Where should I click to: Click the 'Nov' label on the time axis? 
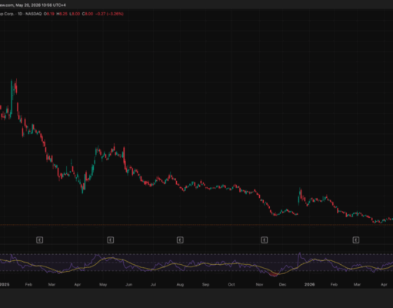[259, 284]
